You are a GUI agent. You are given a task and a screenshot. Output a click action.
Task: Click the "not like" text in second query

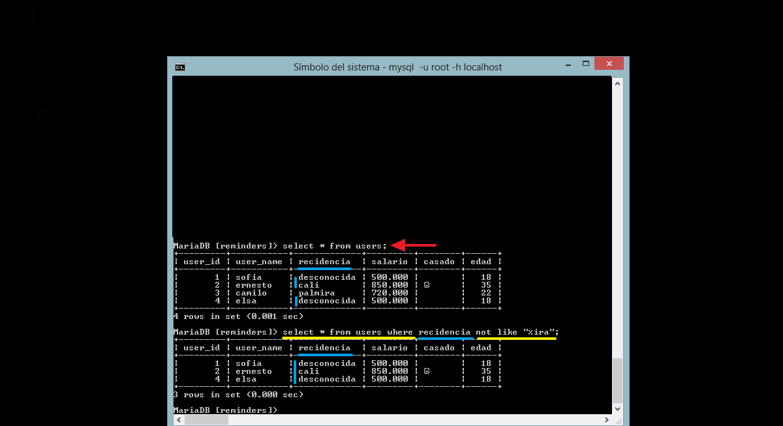coord(496,332)
